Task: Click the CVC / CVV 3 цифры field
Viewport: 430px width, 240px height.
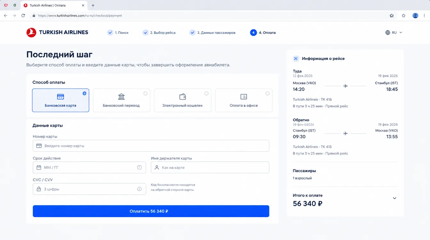Action: (x=89, y=189)
